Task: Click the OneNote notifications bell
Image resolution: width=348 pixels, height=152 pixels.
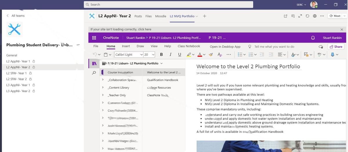Action: coord(313,38)
